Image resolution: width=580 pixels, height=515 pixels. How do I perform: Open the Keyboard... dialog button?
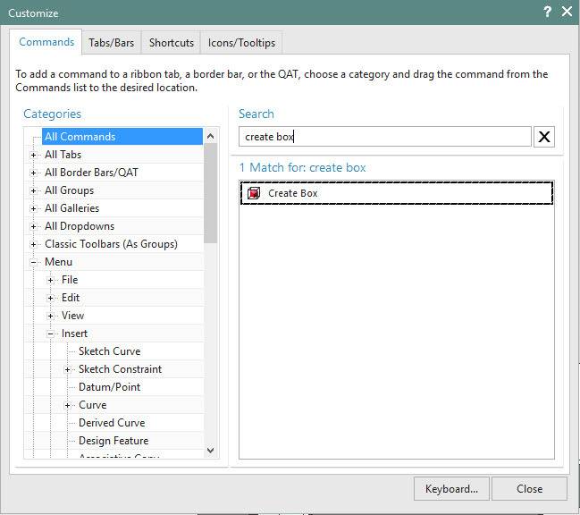tap(451, 489)
